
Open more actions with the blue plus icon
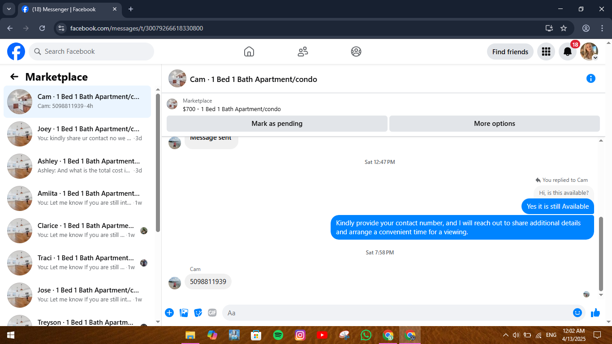[x=169, y=313]
